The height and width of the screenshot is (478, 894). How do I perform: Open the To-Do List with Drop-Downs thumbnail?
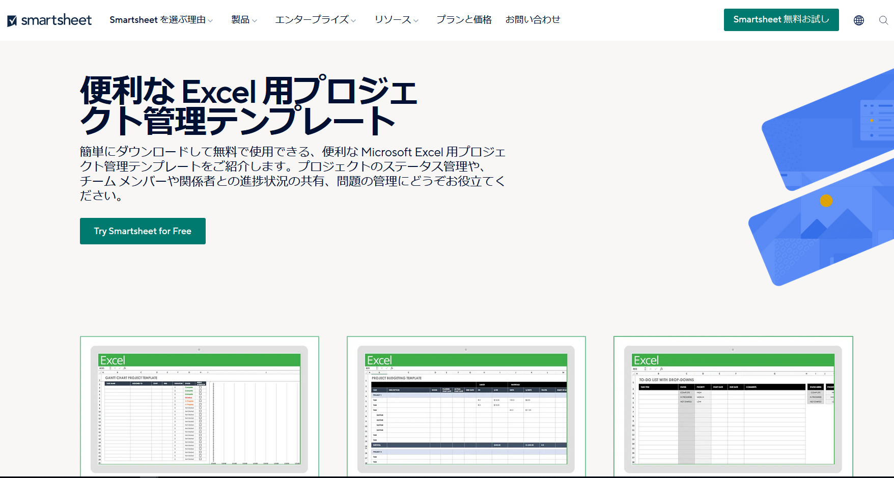[733, 407]
